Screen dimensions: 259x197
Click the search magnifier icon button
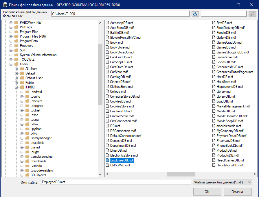pos(252,14)
